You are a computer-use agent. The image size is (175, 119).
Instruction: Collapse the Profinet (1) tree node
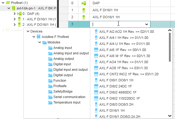pos(3,3)
